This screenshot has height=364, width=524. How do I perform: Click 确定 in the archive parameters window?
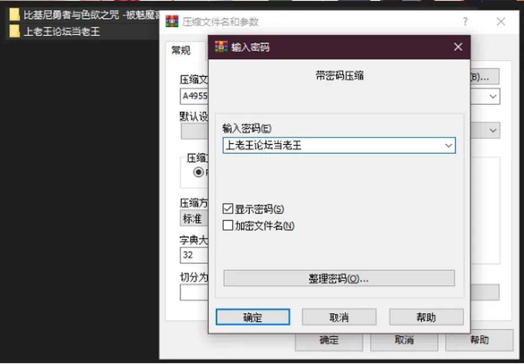[329, 341]
